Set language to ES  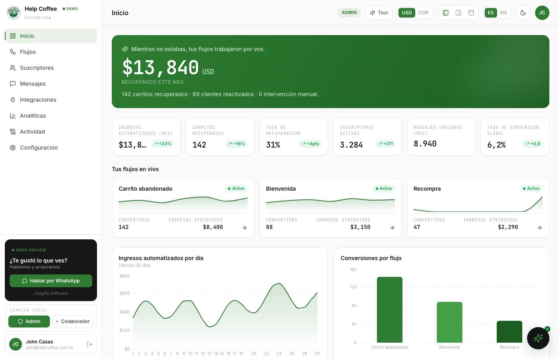pos(491,13)
